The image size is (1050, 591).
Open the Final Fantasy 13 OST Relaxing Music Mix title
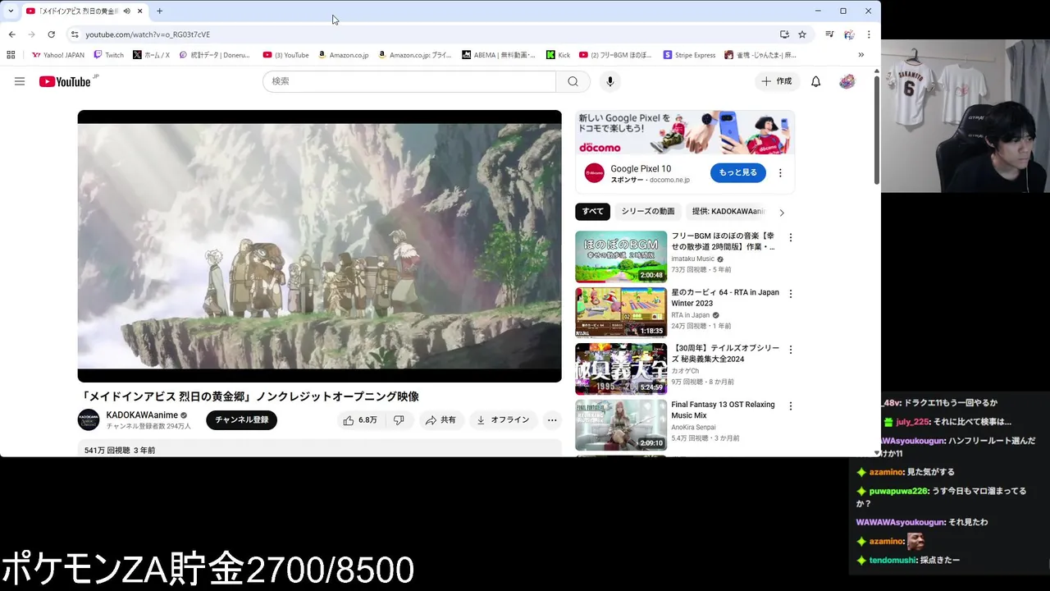pyautogui.click(x=723, y=410)
